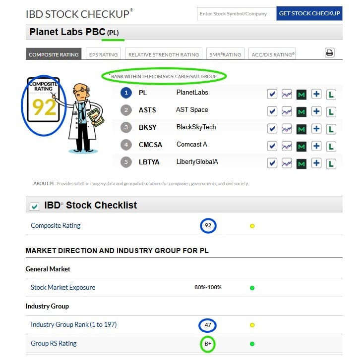Viewport: 364px width, 360px height.
Task: View chart icon for PL row
Action: coord(287,94)
